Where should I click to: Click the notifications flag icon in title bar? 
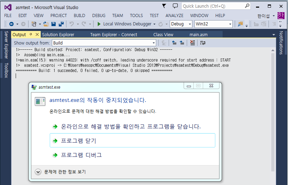point(164,6)
